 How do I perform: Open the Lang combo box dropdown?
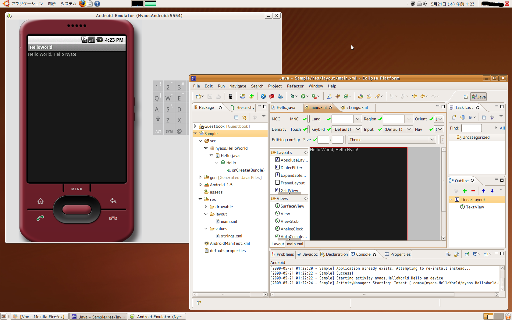(x=358, y=119)
